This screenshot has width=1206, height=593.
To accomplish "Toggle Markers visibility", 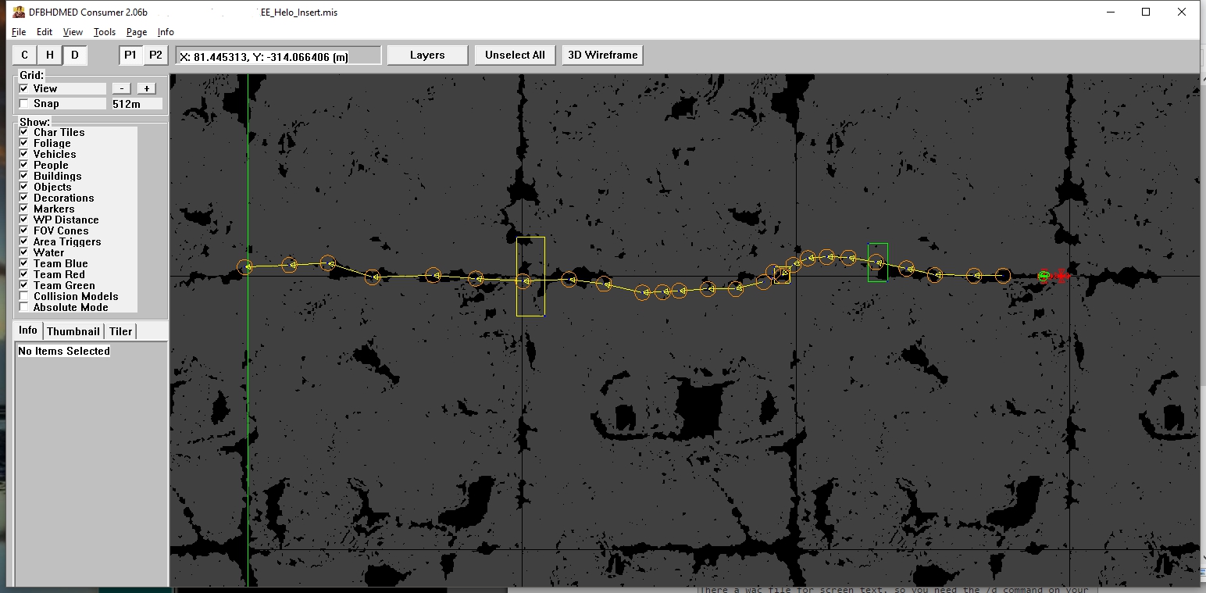I will tap(23, 209).
